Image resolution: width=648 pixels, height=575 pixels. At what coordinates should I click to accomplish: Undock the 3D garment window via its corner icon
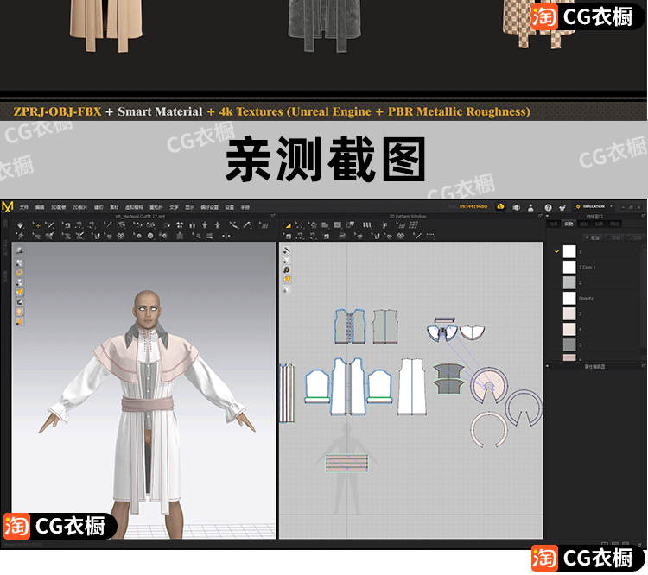tap(273, 216)
